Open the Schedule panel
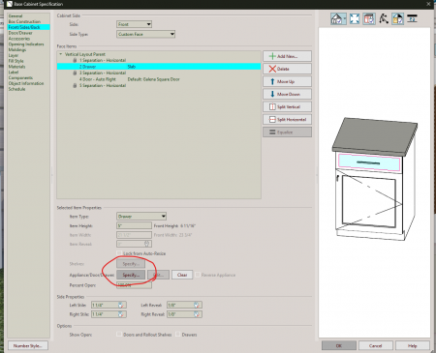436x353 pixels. pos(16,89)
